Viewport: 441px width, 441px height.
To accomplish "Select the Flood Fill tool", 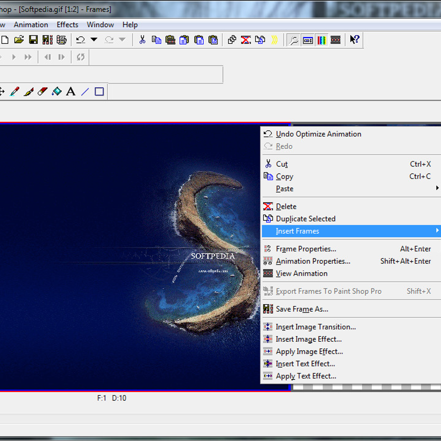I will [57, 92].
